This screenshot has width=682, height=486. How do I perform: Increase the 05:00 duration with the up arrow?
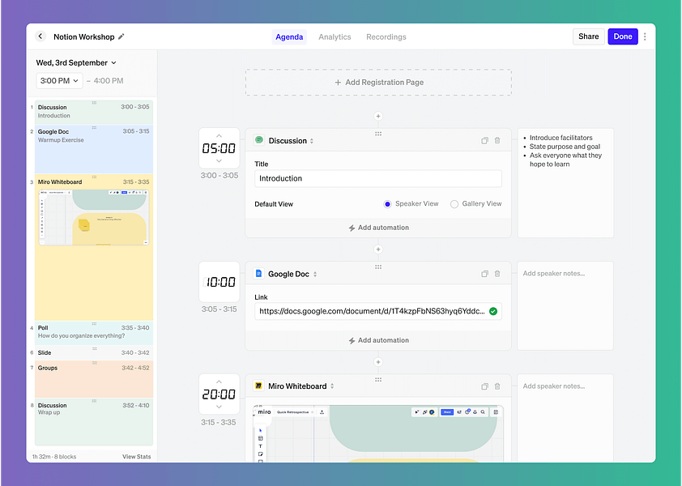219,136
